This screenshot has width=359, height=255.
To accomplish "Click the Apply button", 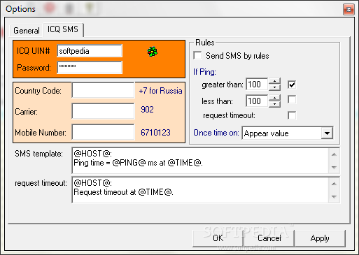I will [320, 238].
